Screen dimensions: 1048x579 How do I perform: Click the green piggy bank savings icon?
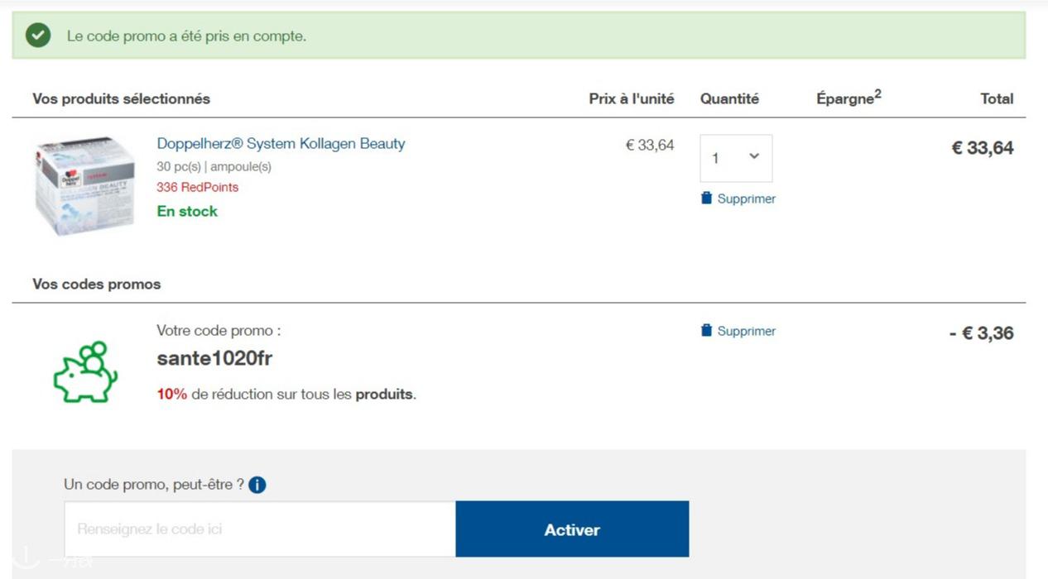[x=85, y=372]
